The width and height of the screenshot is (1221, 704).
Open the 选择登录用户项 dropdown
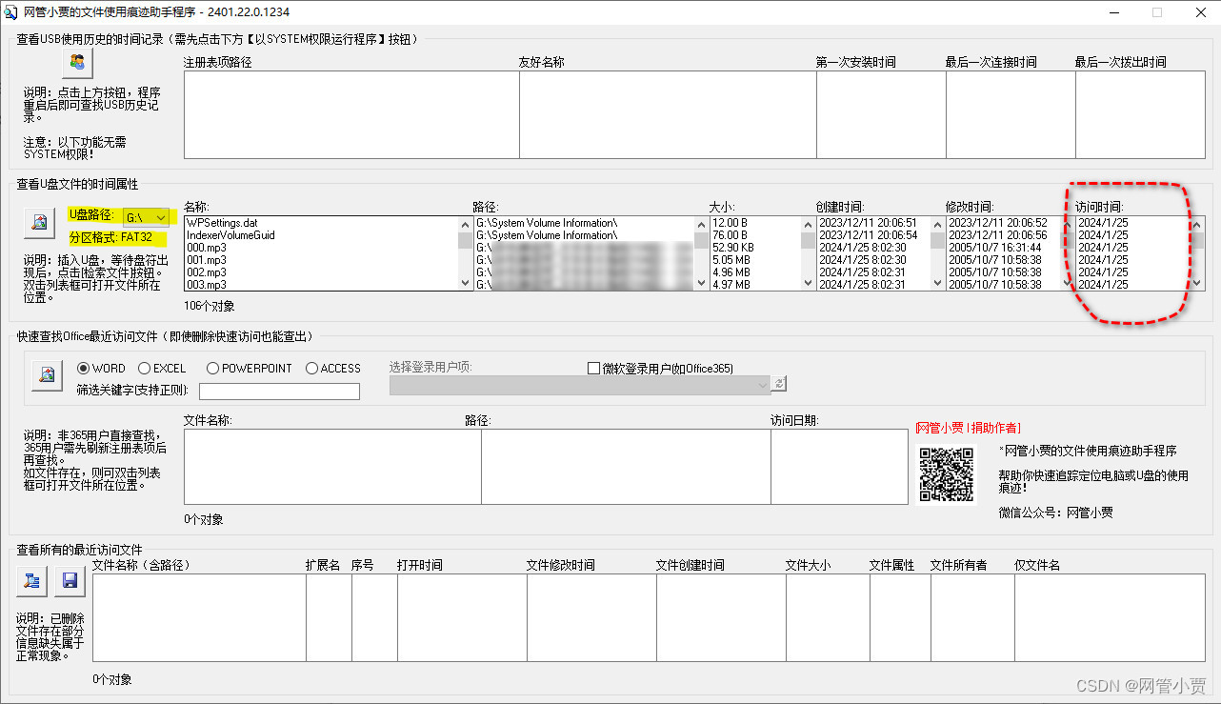(x=580, y=384)
